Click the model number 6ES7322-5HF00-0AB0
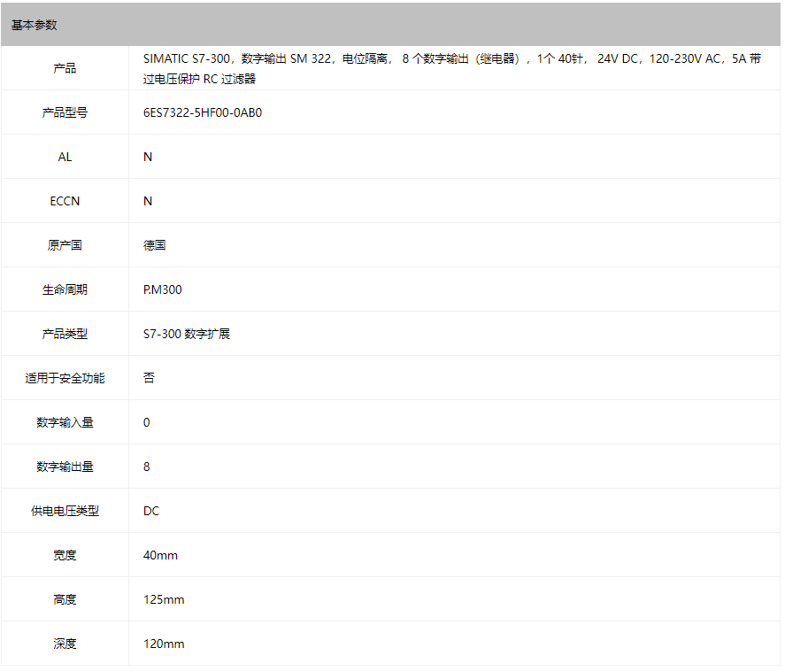This screenshot has height=671, width=785. (x=203, y=112)
